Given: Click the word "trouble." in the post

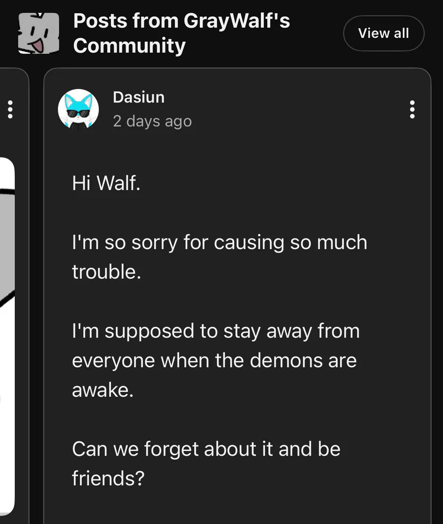Looking at the screenshot, I should 106,272.
